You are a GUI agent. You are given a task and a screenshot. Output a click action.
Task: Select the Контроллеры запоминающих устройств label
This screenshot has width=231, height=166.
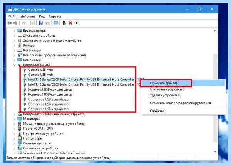54,114
